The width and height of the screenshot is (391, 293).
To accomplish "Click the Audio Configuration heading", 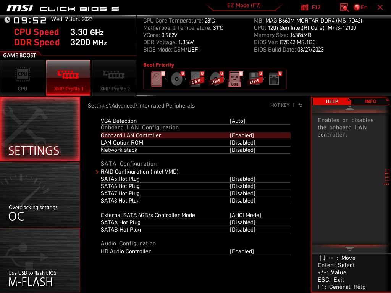I will (128, 243).
